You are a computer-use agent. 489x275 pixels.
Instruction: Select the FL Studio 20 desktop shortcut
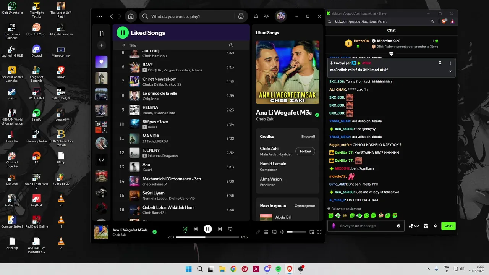(61, 179)
